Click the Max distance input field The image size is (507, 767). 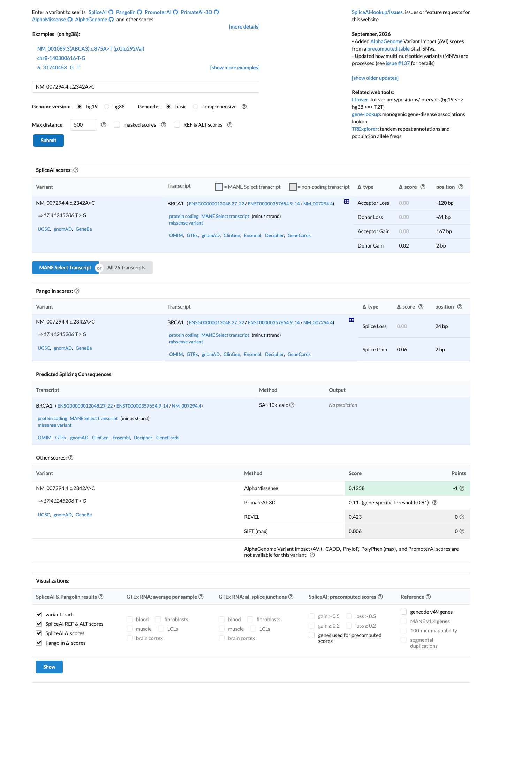83,125
